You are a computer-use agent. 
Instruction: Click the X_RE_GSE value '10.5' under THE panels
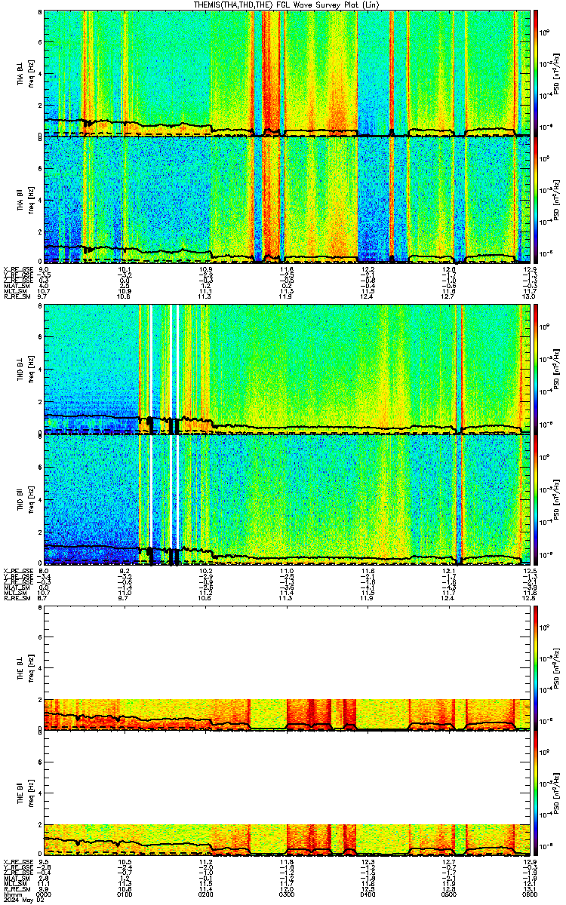(x=125, y=862)
